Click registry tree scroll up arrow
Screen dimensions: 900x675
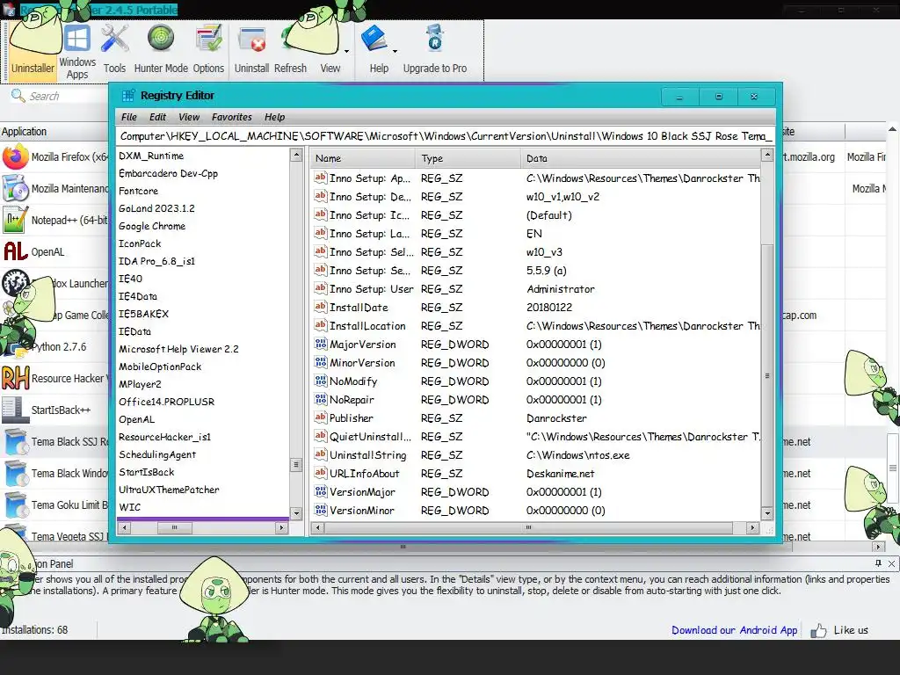(x=296, y=155)
